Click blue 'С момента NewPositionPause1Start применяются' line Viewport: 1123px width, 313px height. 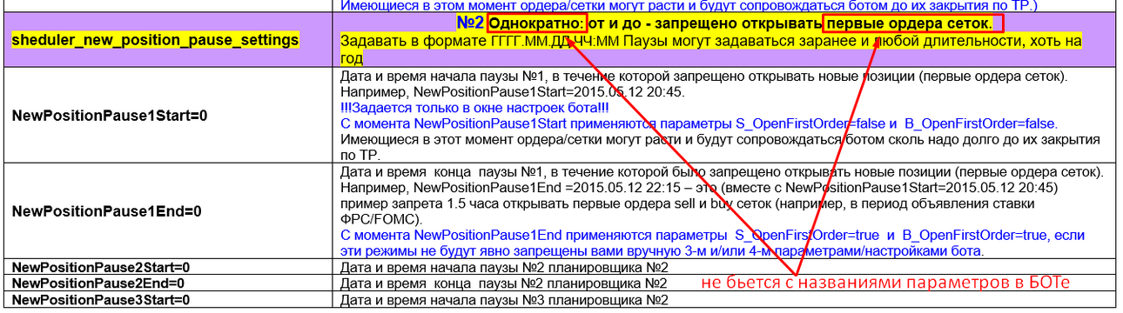click(698, 123)
